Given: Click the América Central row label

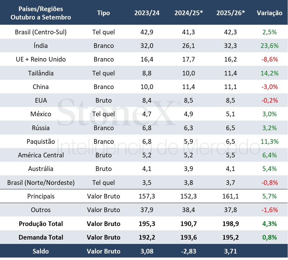Looking at the screenshot, I should coord(41,155).
